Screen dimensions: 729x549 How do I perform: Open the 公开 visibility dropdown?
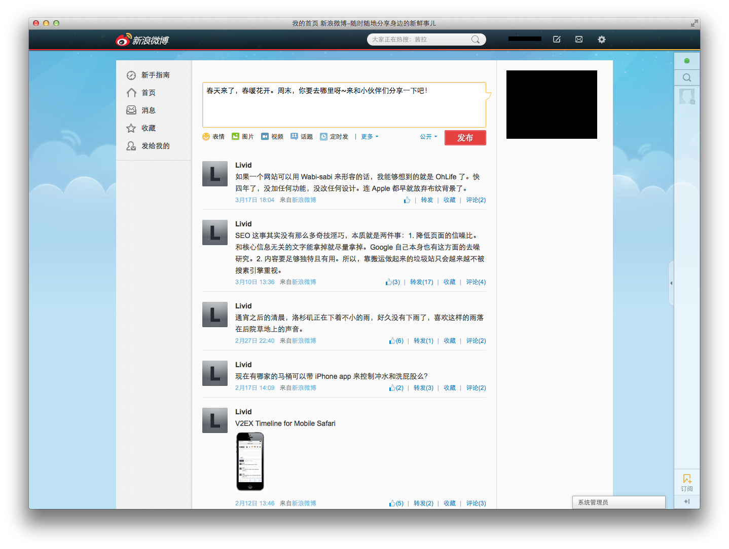(x=428, y=137)
